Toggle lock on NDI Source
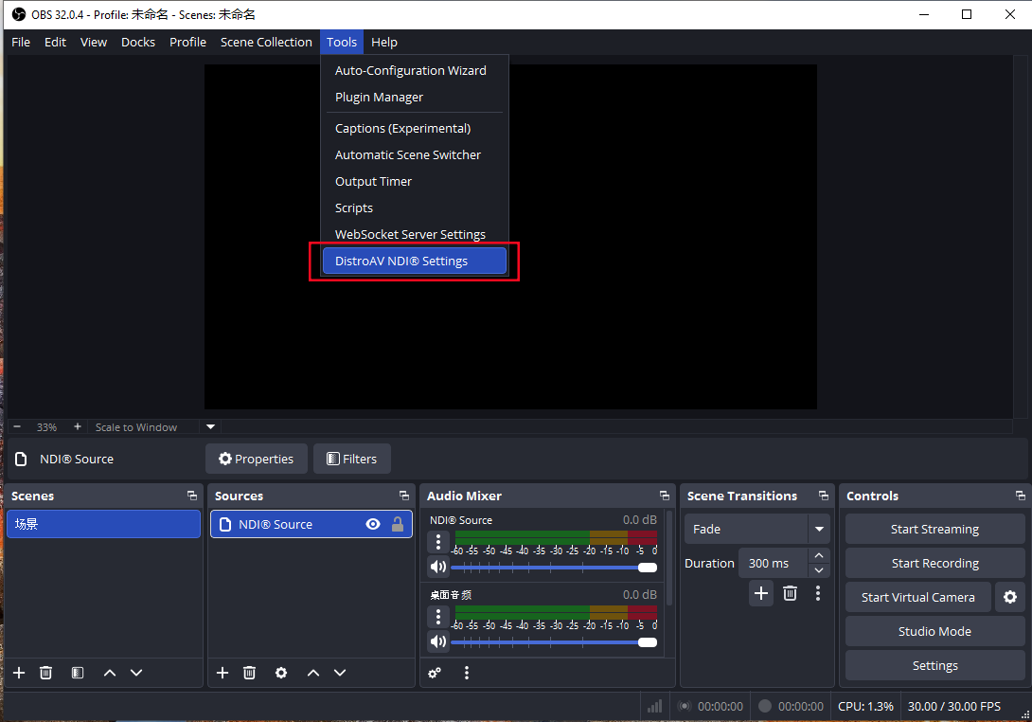Viewport: 1032px width, 722px height. [398, 524]
